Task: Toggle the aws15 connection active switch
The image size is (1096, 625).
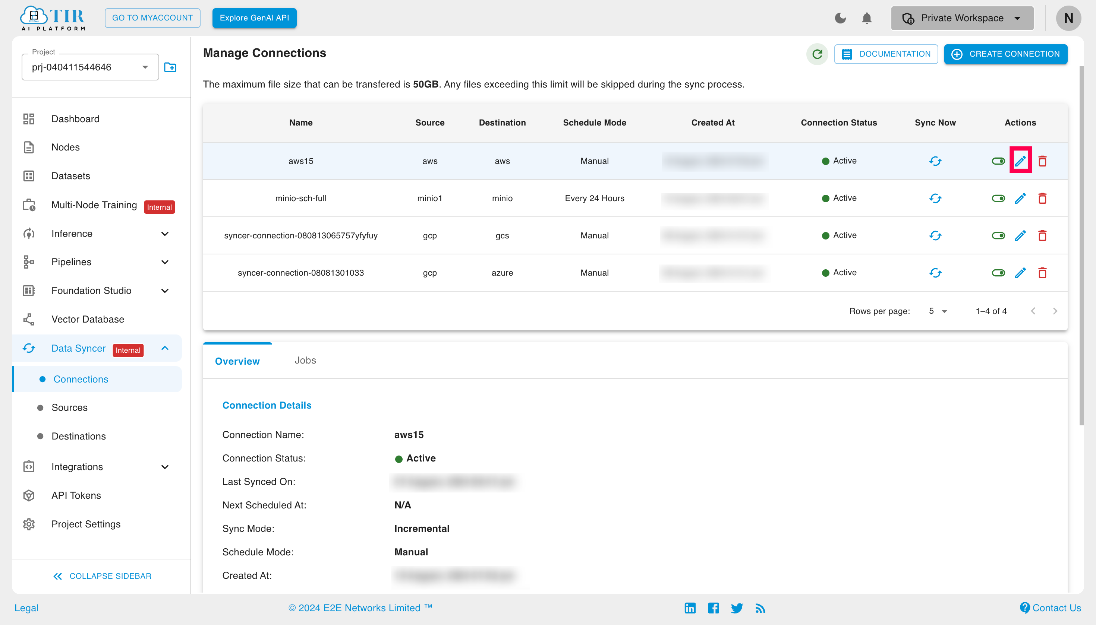Action: pyautogui.click(x=998, y=161)
